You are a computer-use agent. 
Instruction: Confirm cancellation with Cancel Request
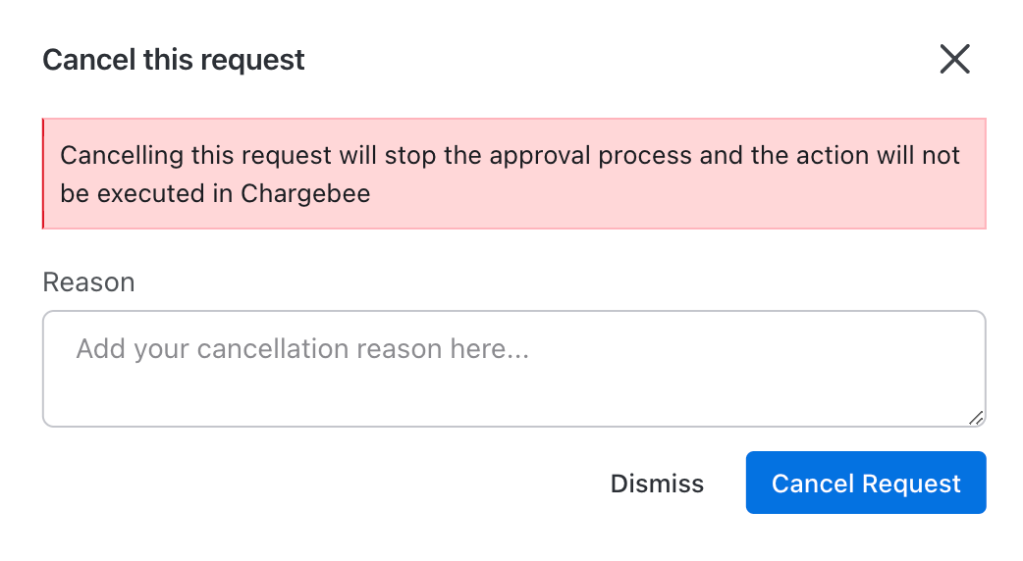[865, 484]
